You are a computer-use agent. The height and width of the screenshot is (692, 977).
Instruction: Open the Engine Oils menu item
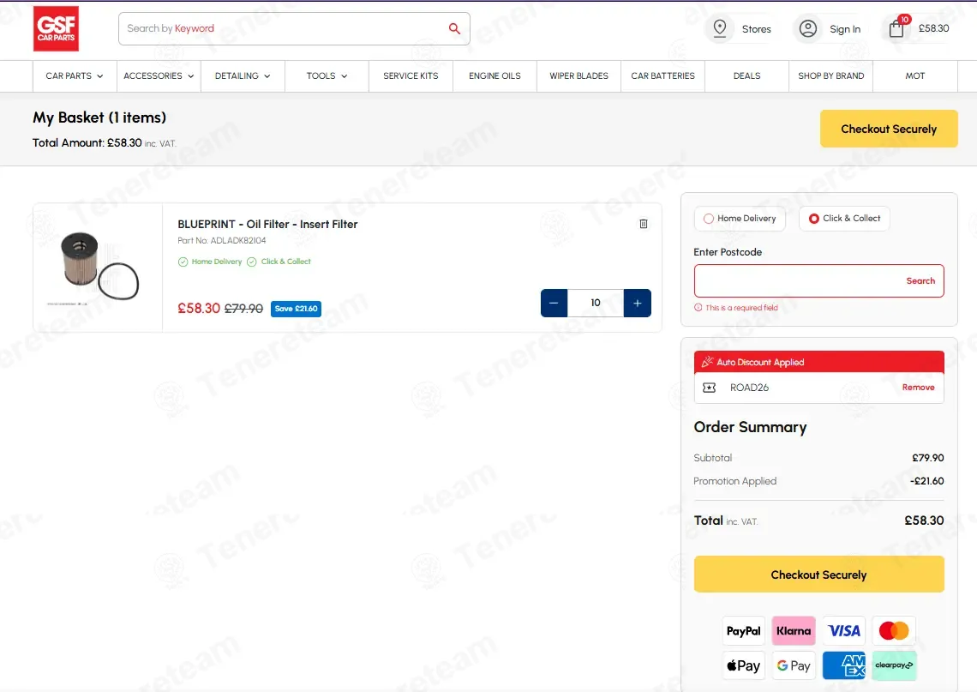click(x=494, y=76)
